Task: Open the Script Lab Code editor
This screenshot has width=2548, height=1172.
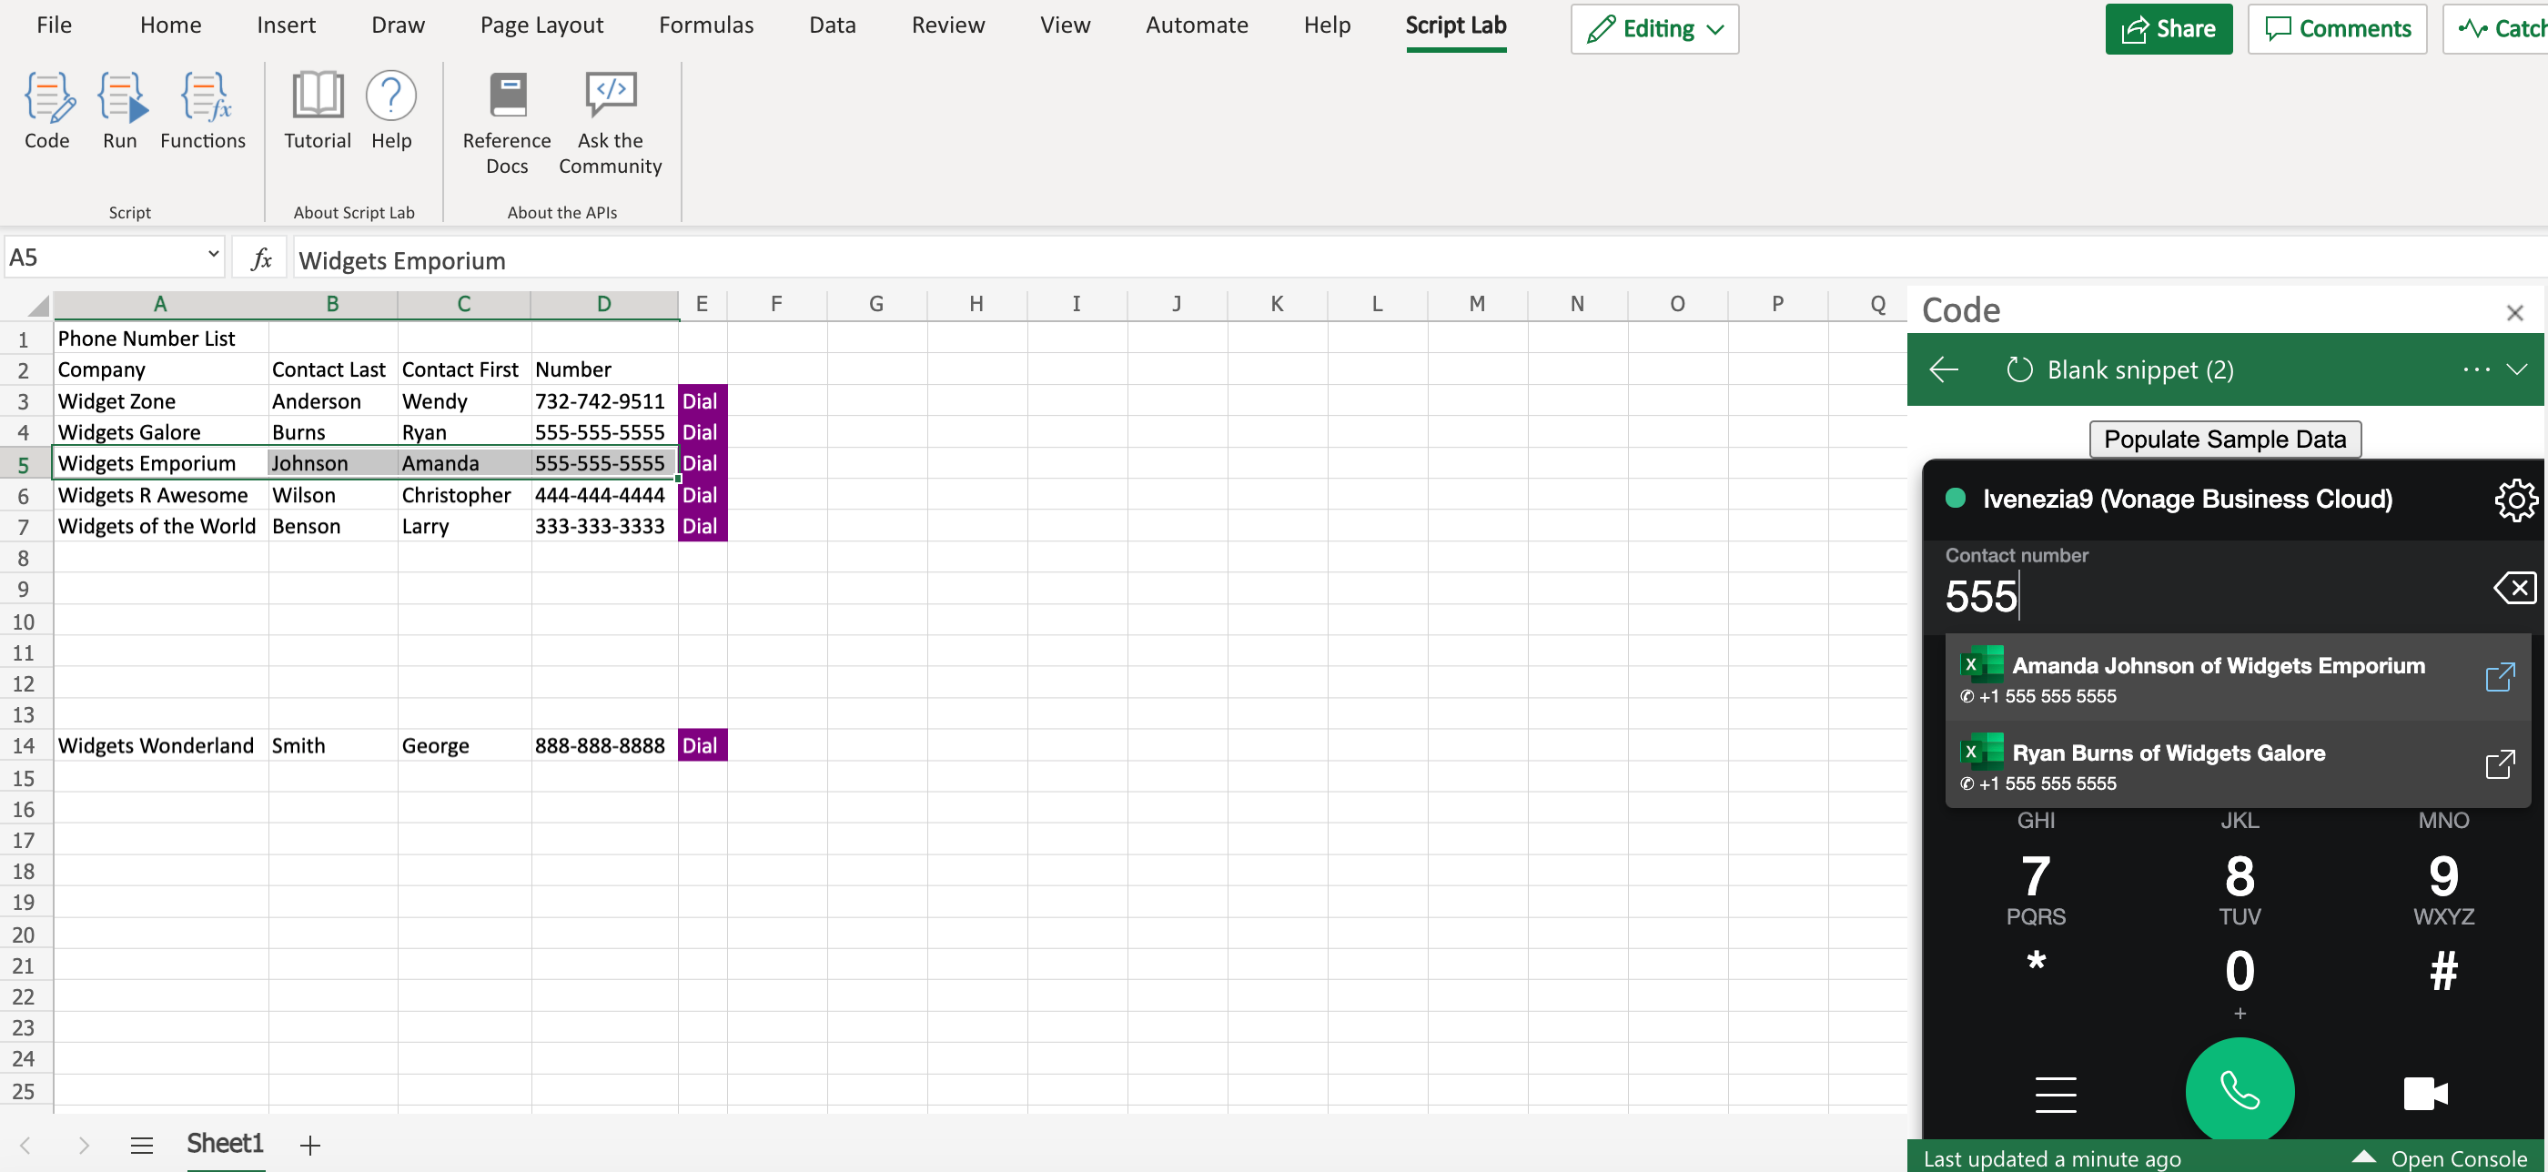Action: tap(46, 111)
